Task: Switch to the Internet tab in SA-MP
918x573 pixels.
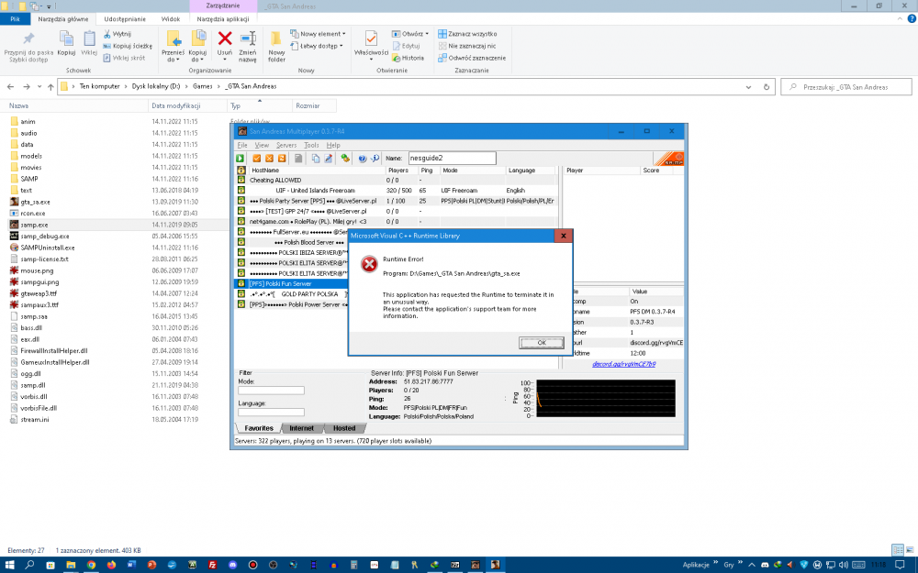Action: [x=301, y=428]
